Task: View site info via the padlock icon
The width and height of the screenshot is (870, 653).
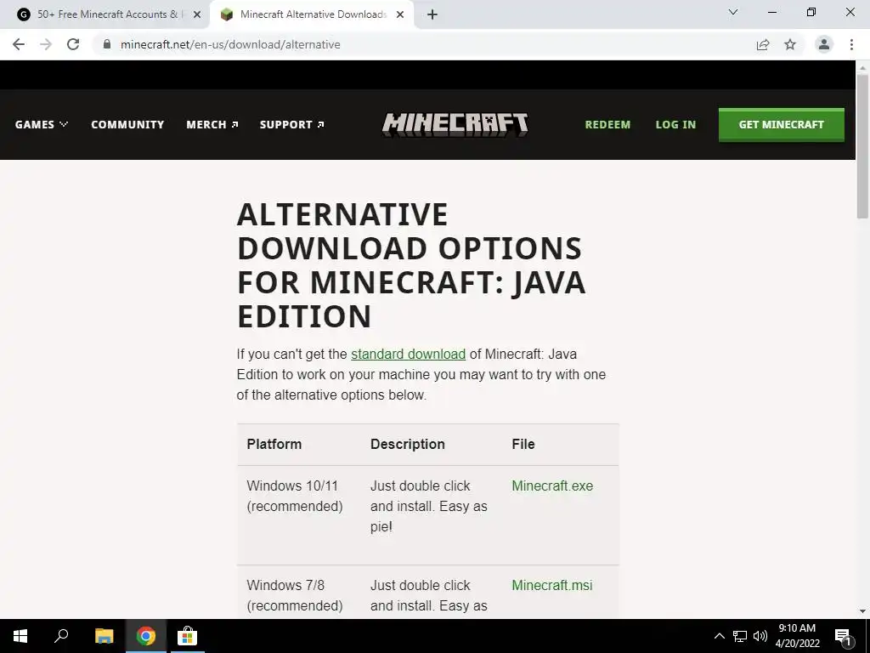Action: (x=107, y=44)
